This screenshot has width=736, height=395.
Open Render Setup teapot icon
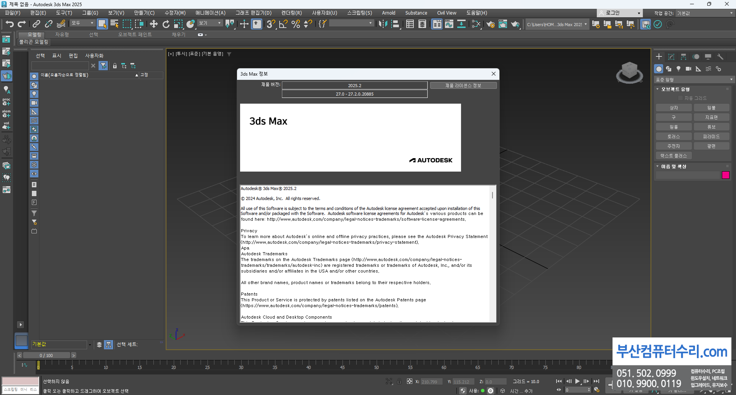(491, 24)
